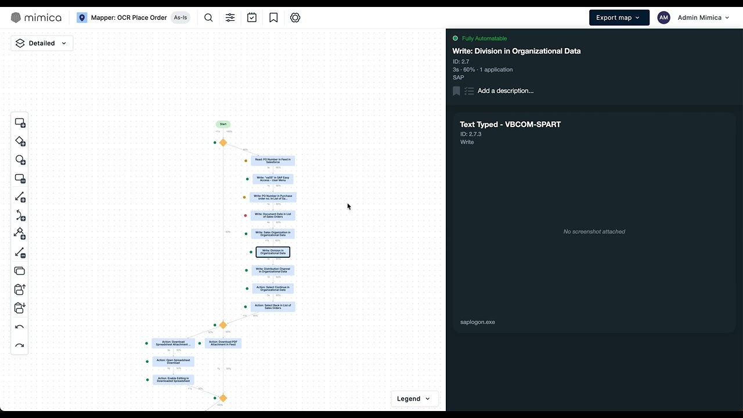
Task: Expand the Legend panel
Action: [x=414, y=398]
